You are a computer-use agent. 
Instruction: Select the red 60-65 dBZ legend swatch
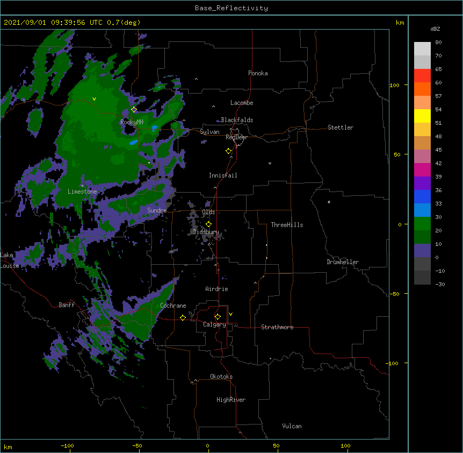coord(422,75)
